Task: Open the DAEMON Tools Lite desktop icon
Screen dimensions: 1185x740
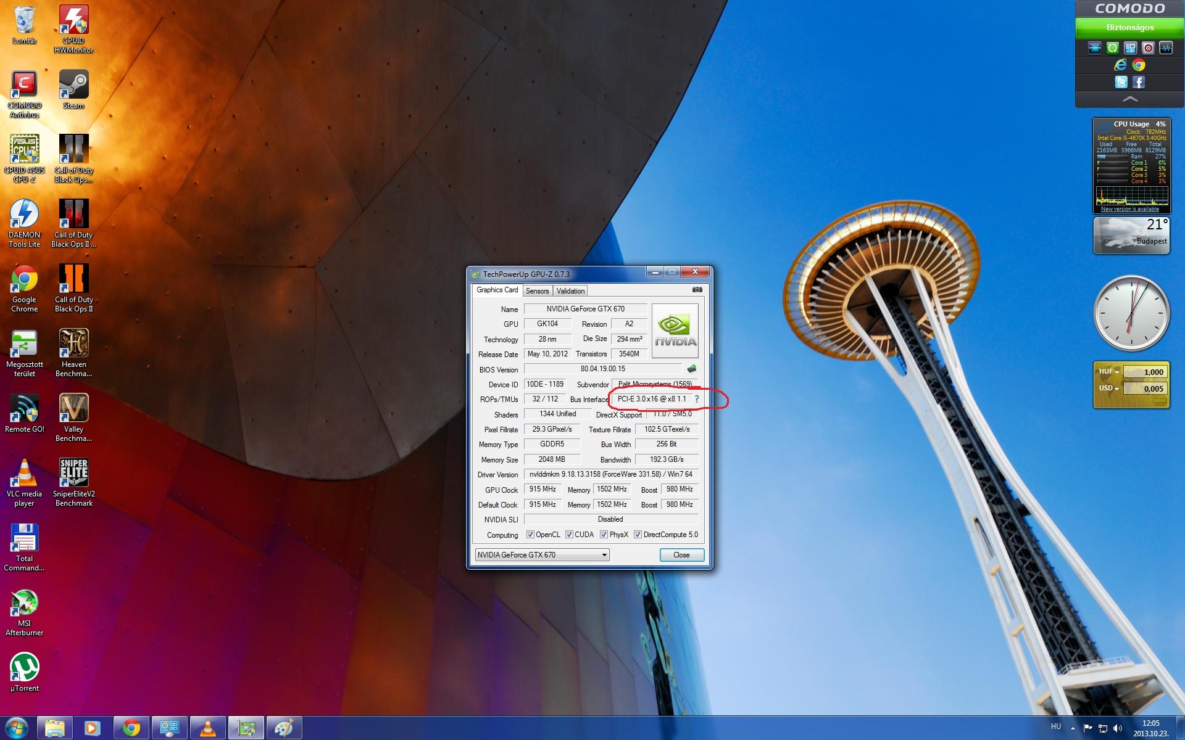Action: point(25,223)
